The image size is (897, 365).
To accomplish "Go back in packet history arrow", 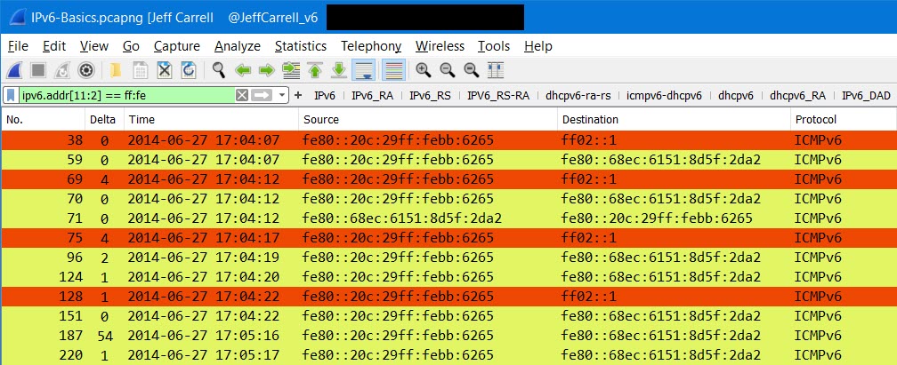I will pyautogui.click(x=243, y=70).
